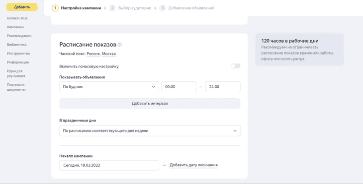Open Инструменты in the sidebar

[x=18, y=54]
